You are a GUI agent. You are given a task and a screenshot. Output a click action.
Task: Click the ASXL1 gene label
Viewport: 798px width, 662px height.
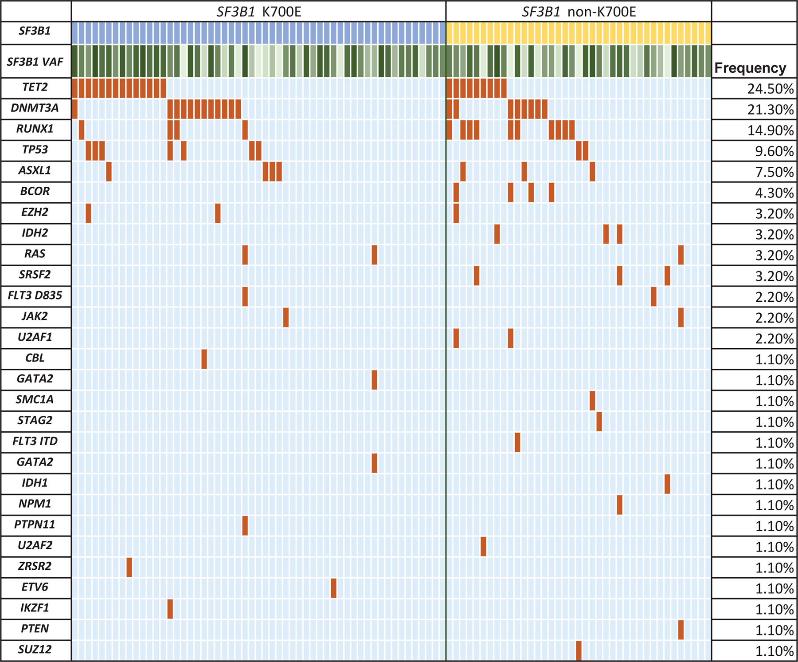coord(35,170)
